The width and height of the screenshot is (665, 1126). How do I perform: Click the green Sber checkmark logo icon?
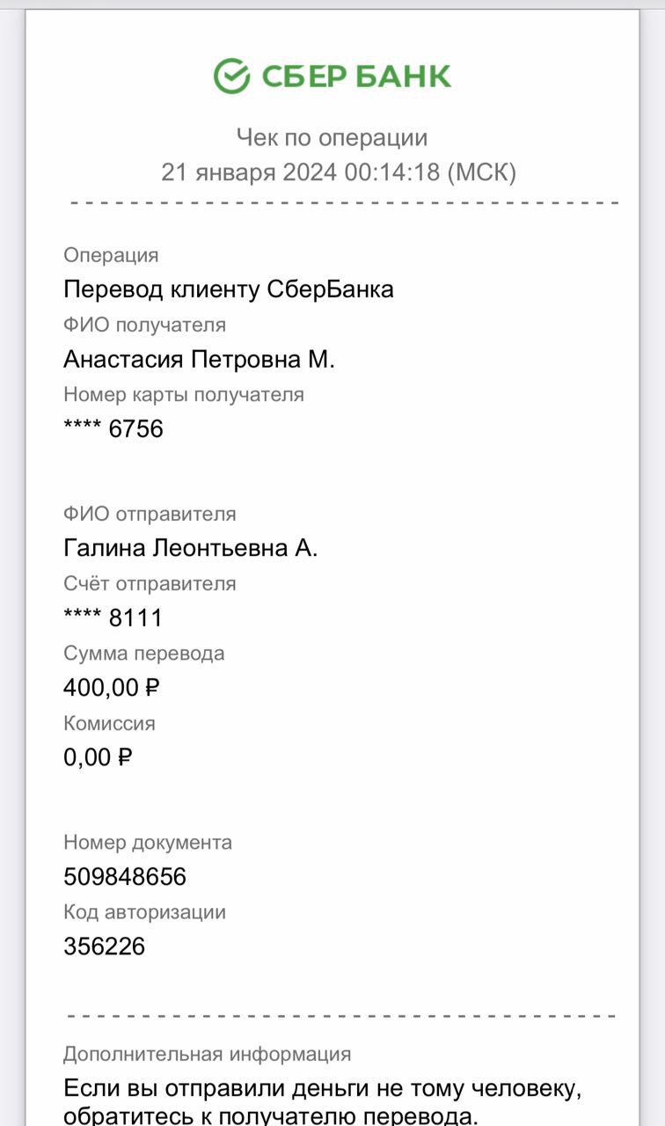click(x=232, y=76)
